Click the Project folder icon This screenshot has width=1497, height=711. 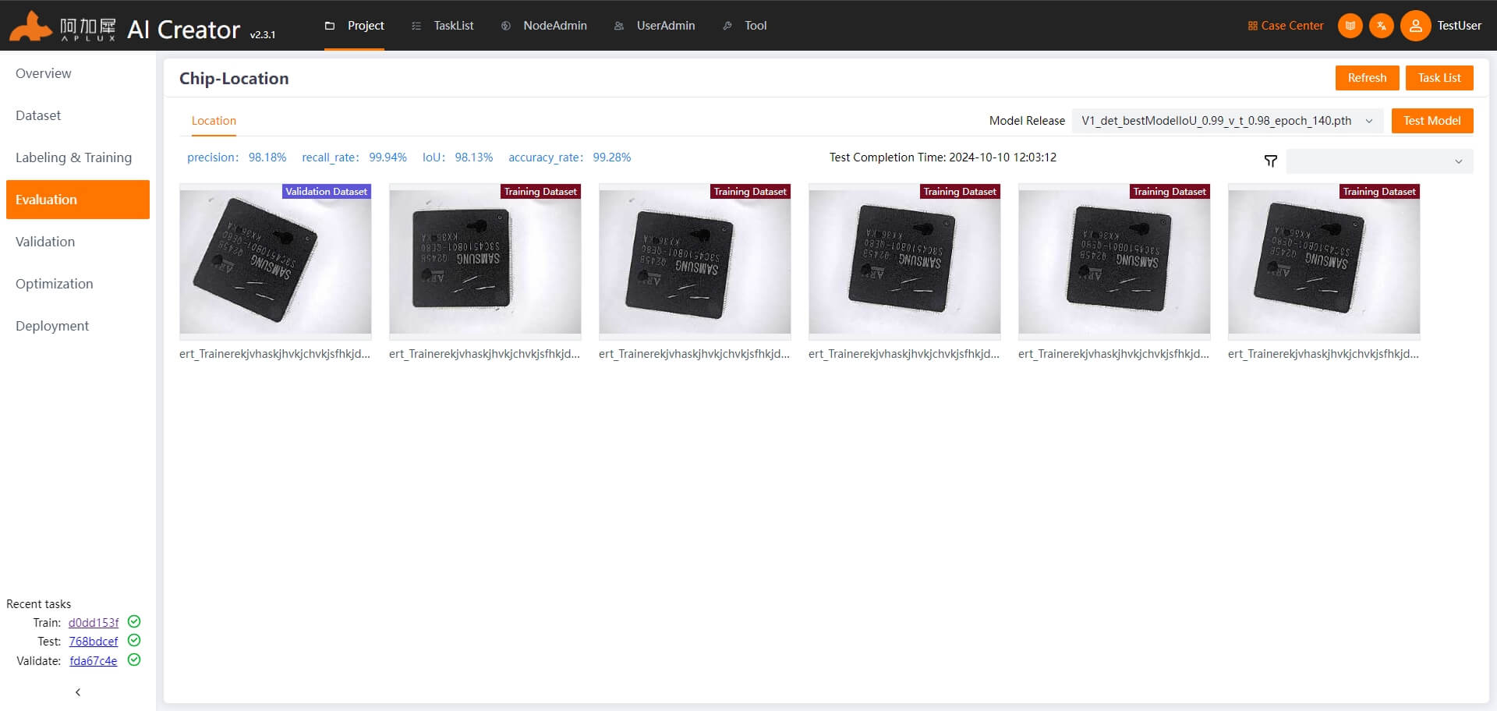[x=330, y=26]
